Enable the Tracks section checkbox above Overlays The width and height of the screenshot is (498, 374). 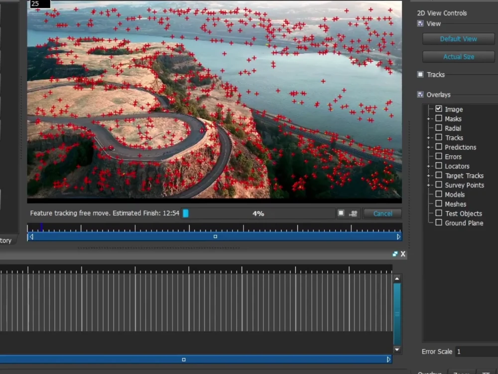[420, 74]
